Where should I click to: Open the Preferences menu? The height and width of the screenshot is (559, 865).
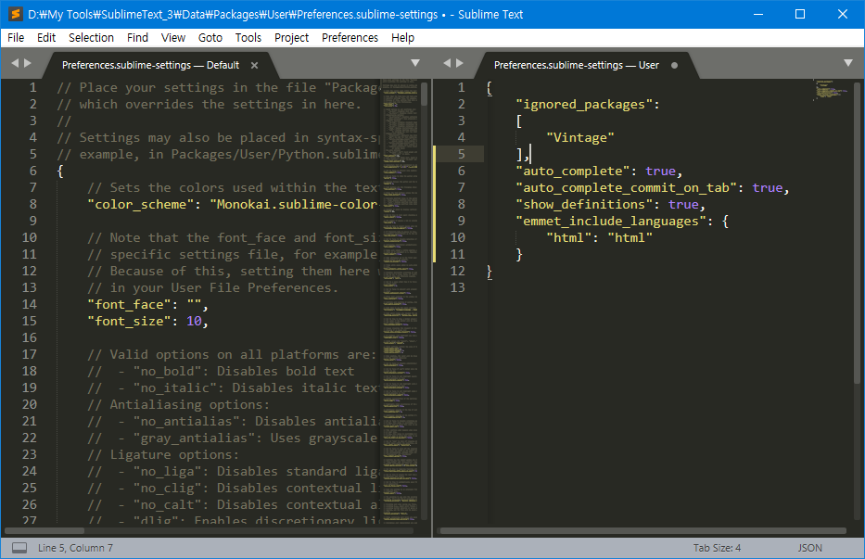coord(350,37)
